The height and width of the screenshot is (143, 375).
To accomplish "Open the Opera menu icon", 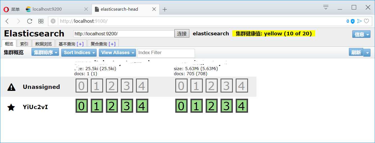I will [6, 9].
